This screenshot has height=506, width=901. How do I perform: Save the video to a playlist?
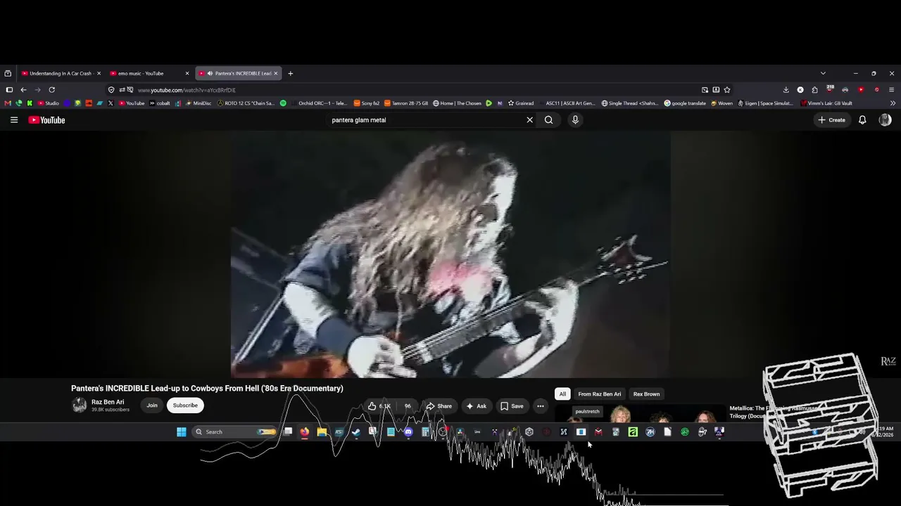click(x=512, y=406)
